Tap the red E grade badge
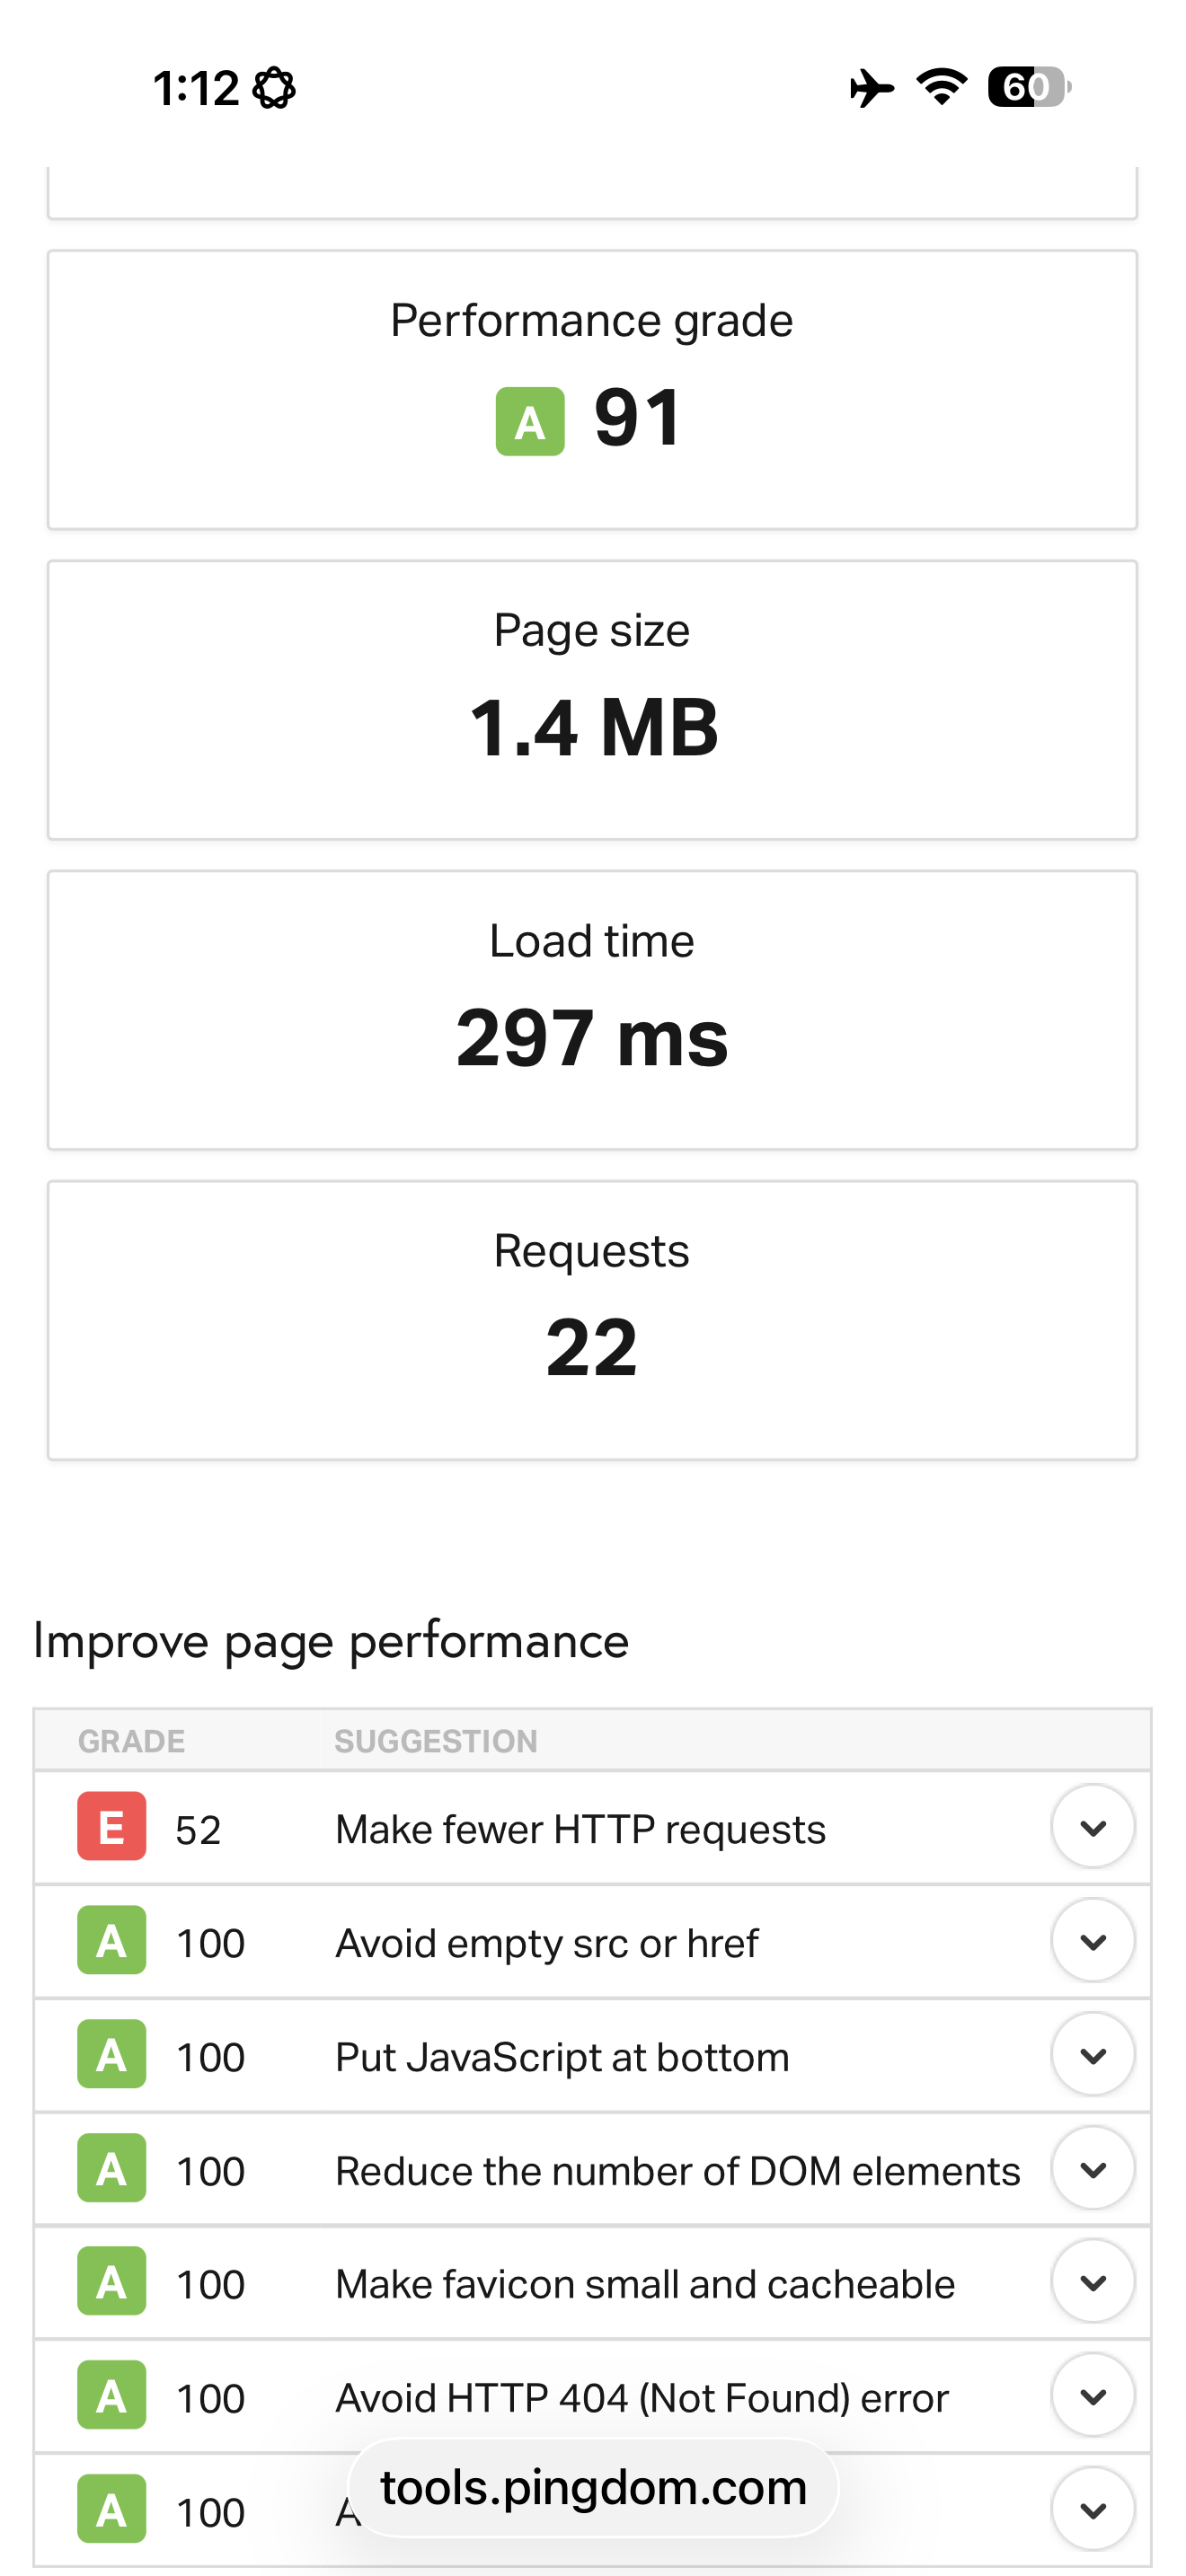 111,1827
